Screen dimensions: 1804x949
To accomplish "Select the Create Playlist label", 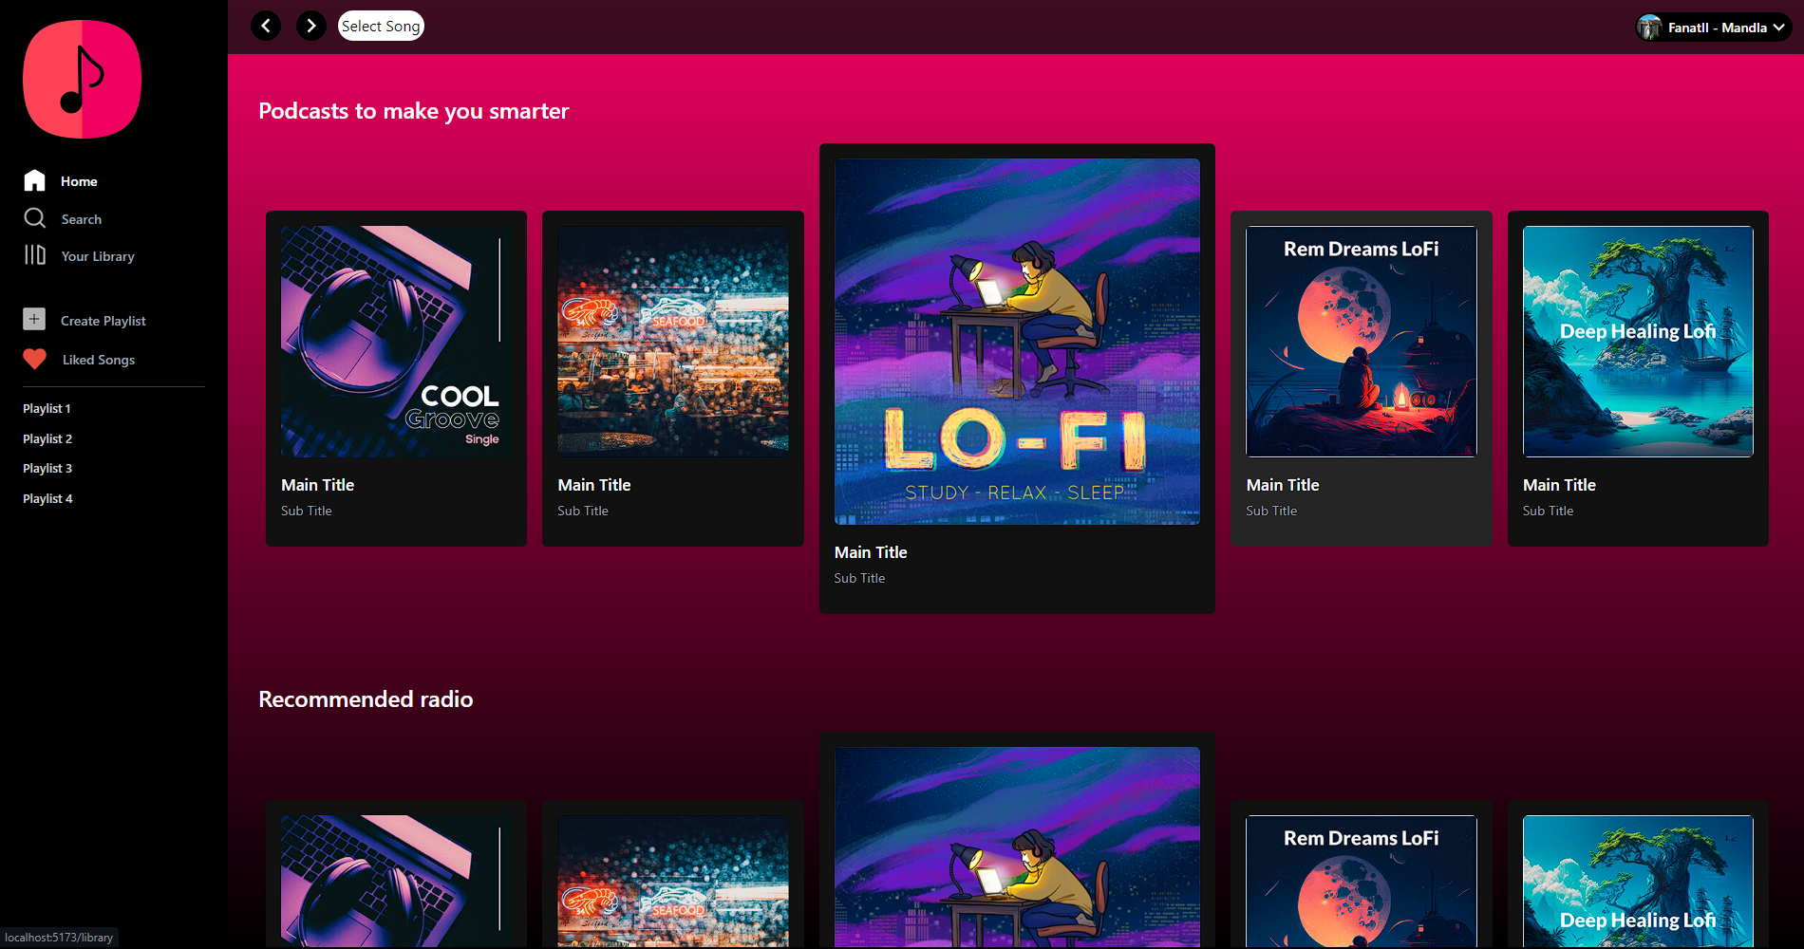I will point(103,321).
